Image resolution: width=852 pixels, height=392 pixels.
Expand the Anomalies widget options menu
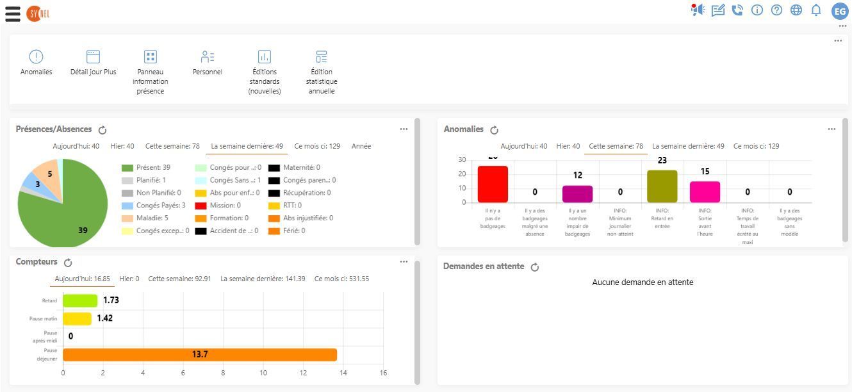[x=831, y=129]
